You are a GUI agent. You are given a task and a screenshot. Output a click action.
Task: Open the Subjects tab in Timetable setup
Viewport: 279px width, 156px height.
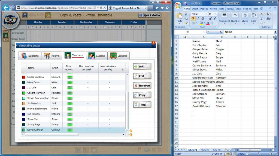click(x=30, y=56)
